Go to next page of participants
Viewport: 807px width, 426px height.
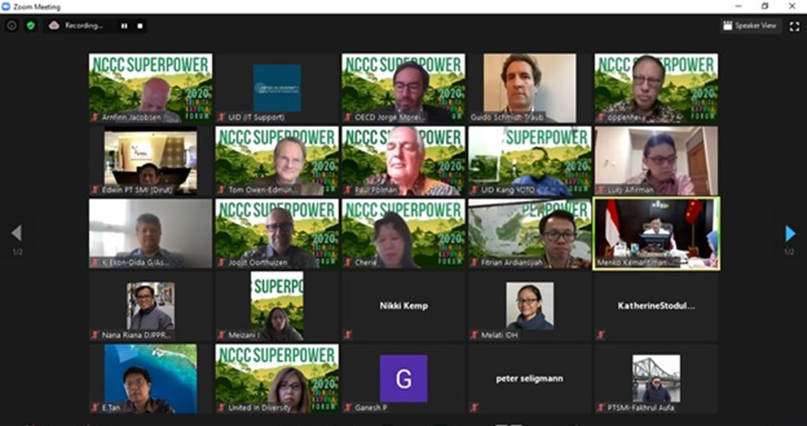click(x=790, y=233)
